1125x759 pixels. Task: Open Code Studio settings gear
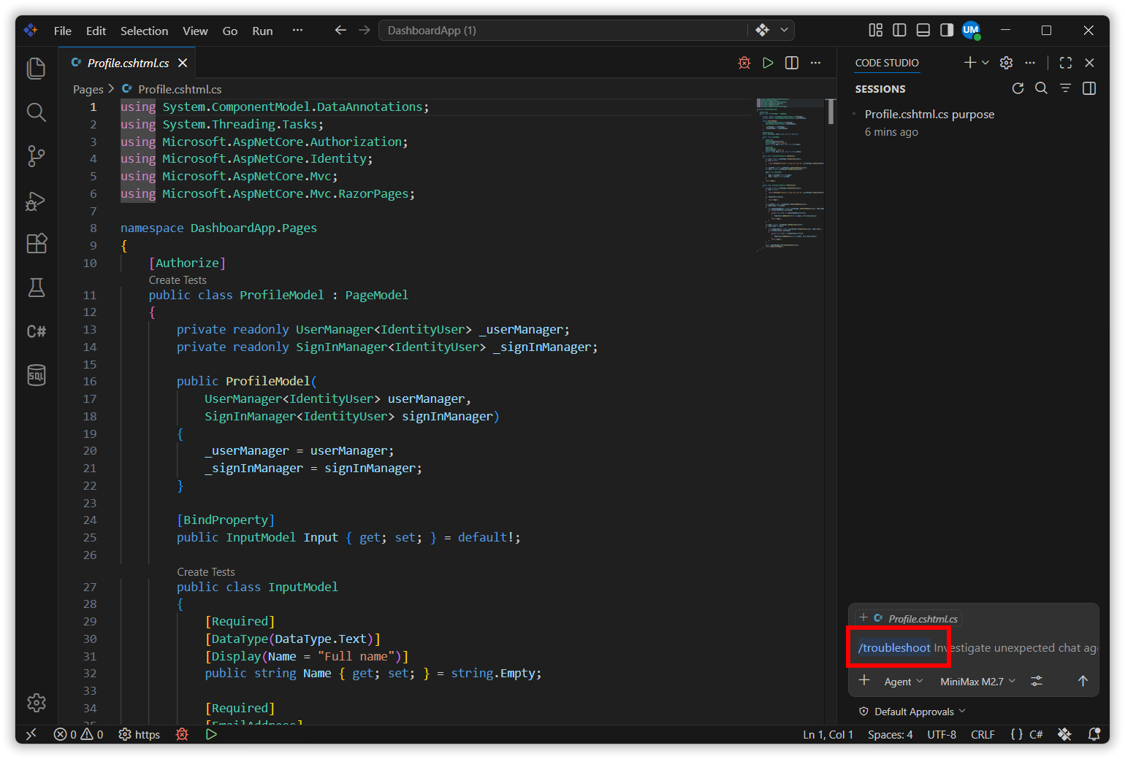tap(1006, 63)
